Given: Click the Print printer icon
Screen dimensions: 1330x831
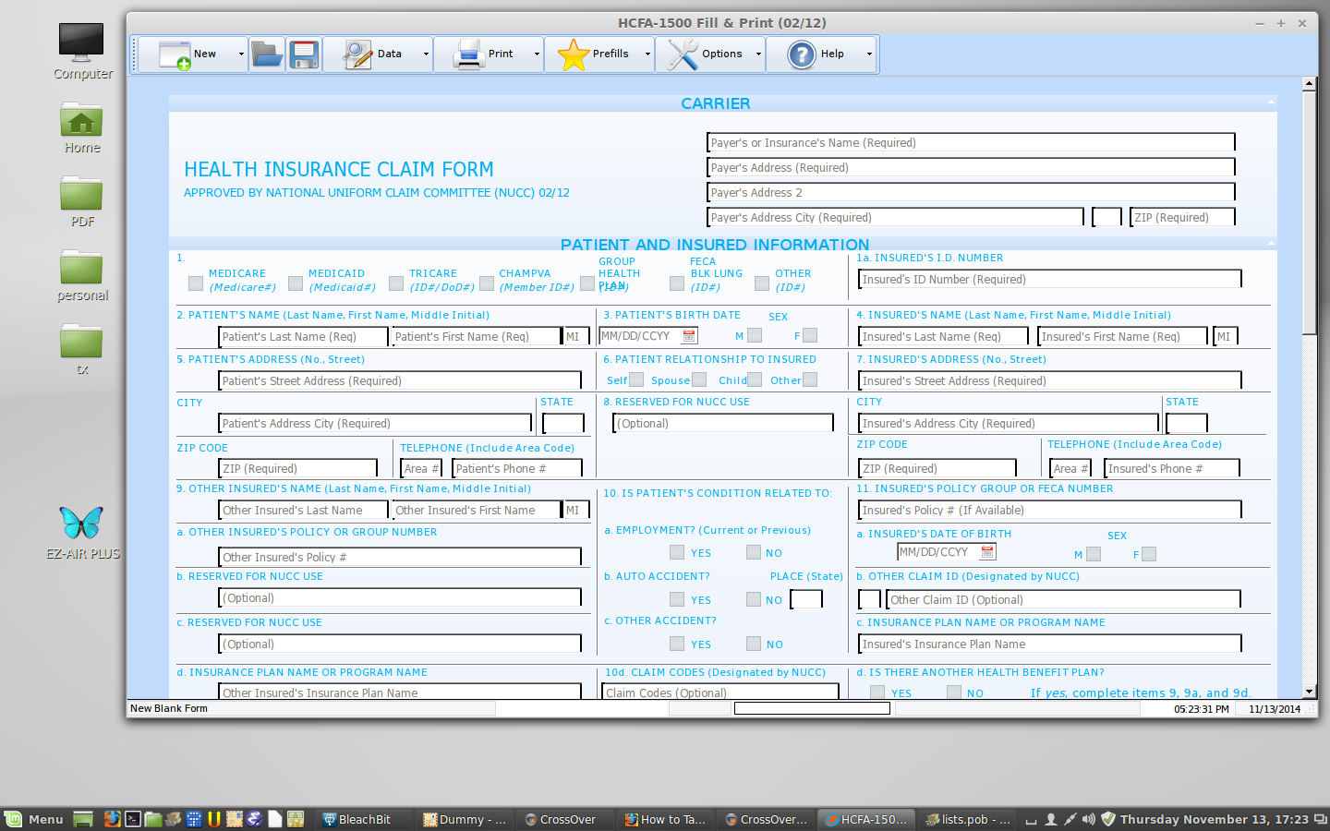Looking at the screenshot, I should pyautogui.click(x=469, y=54).
